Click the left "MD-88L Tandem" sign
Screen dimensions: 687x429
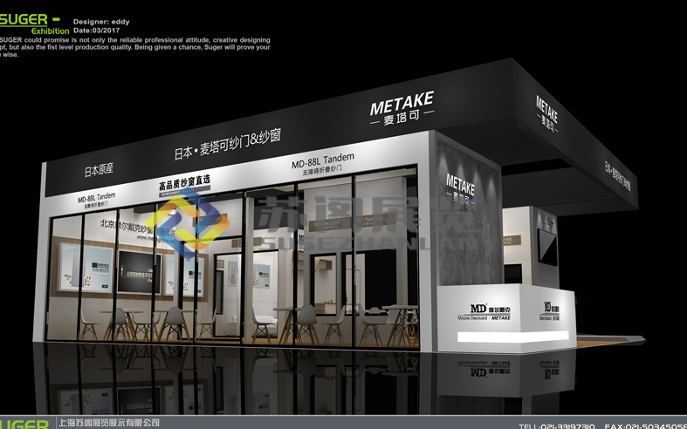(x=96, y=200)
